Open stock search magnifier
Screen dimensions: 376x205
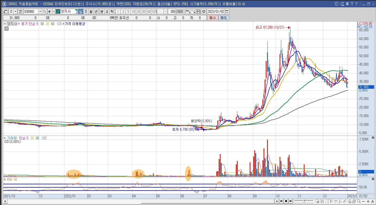(44, 11)
